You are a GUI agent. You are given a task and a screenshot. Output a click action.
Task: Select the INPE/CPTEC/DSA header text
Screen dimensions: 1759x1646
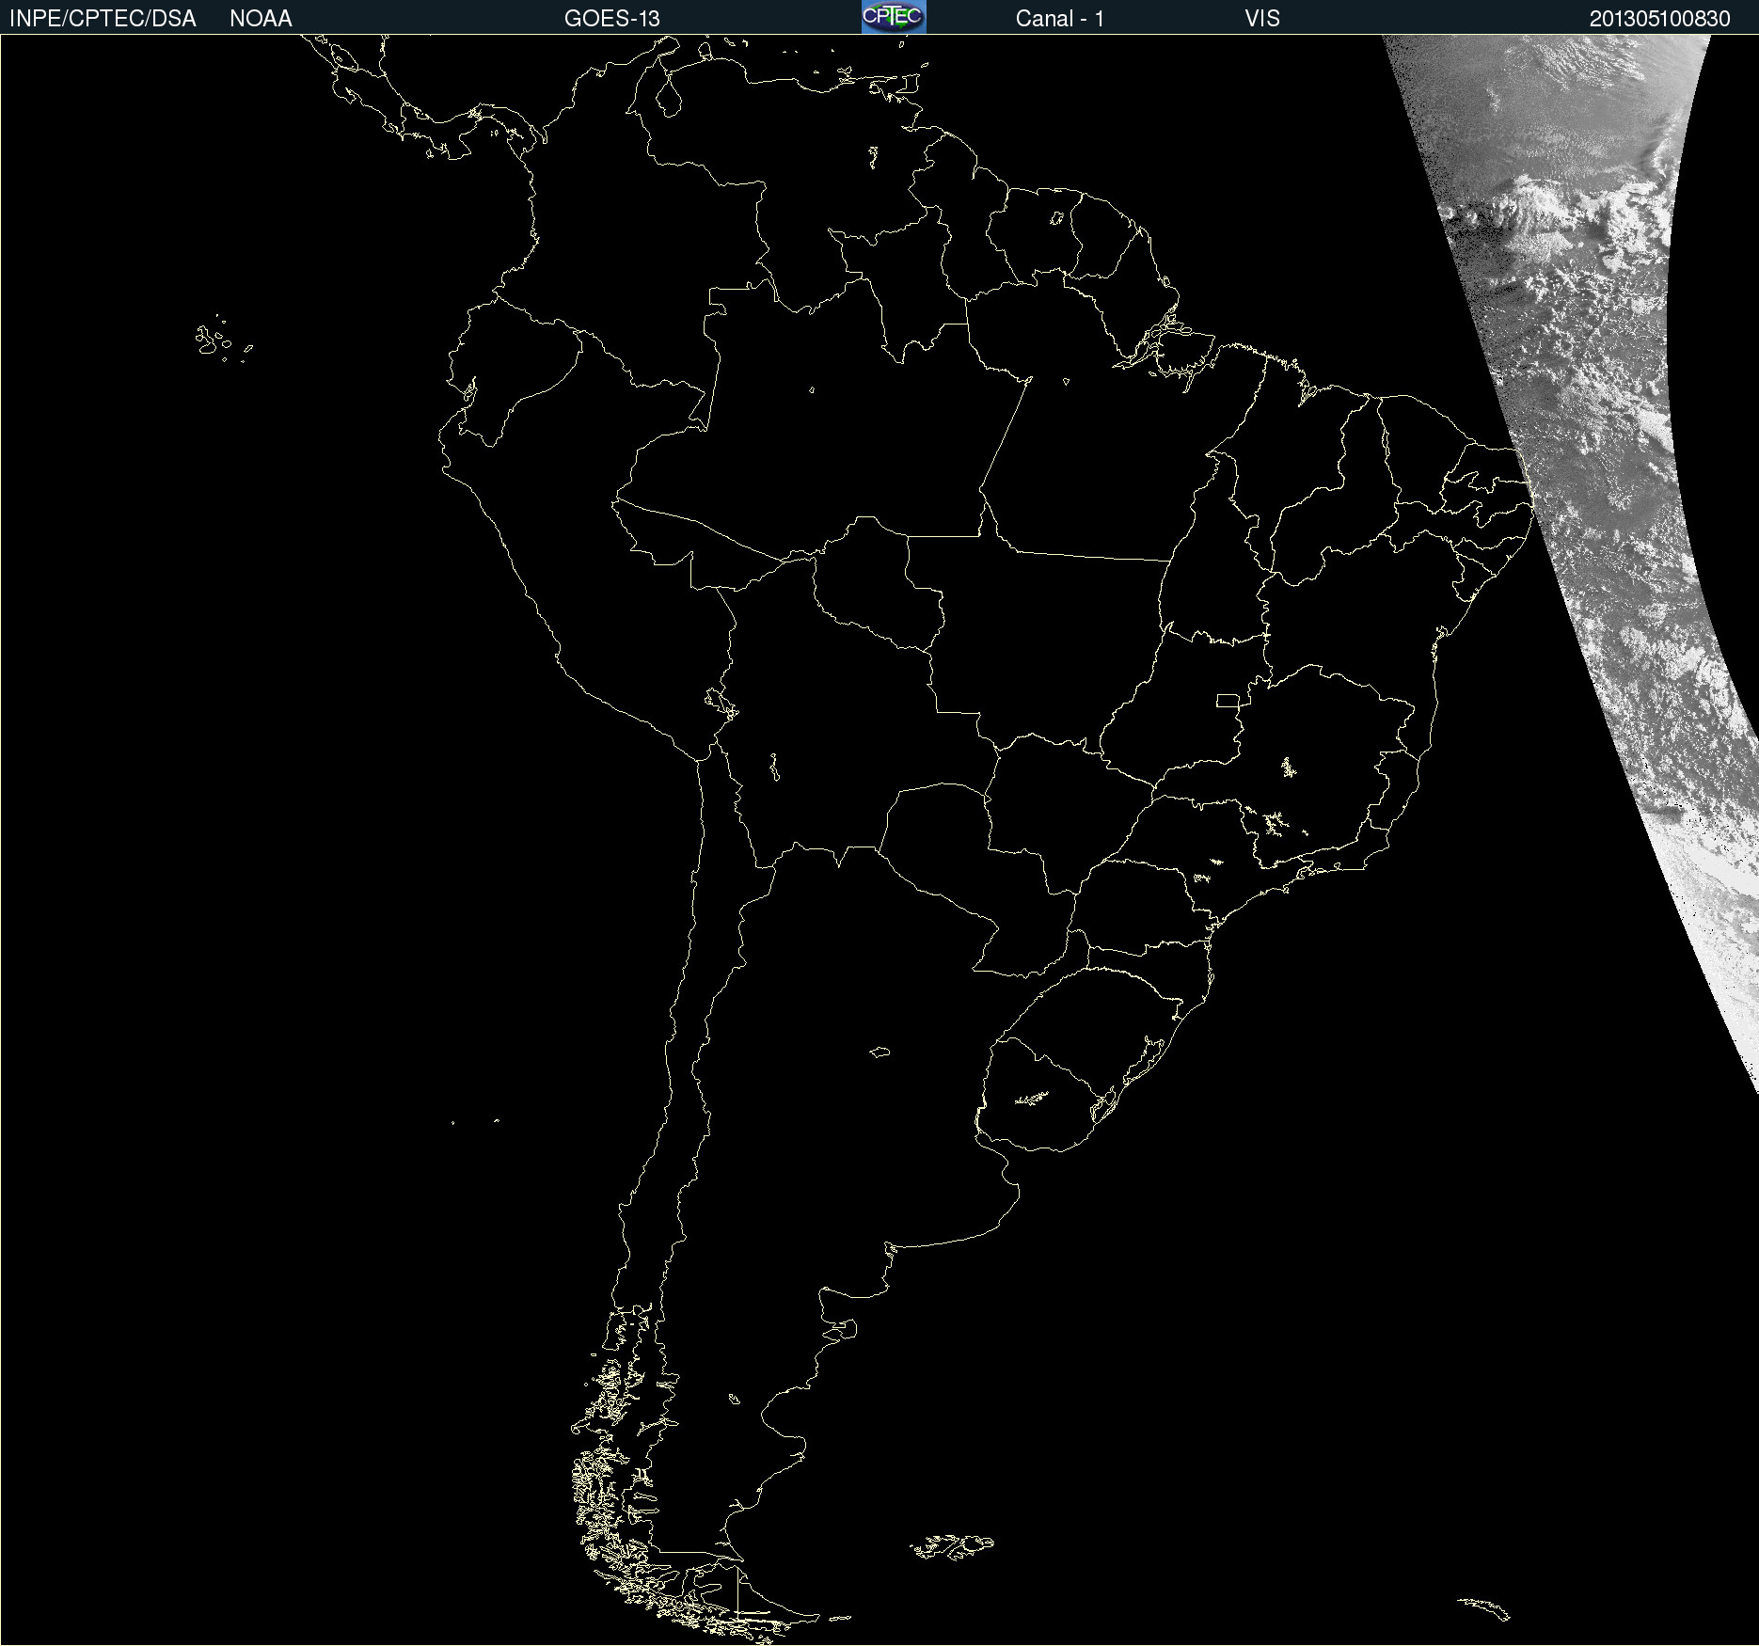pyautogui.click(x=103, y=19)
